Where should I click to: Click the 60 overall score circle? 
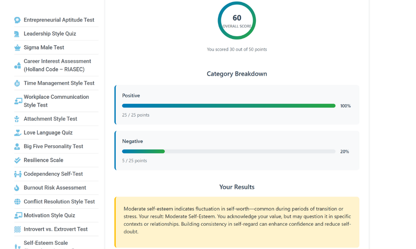tap(237, 20)
